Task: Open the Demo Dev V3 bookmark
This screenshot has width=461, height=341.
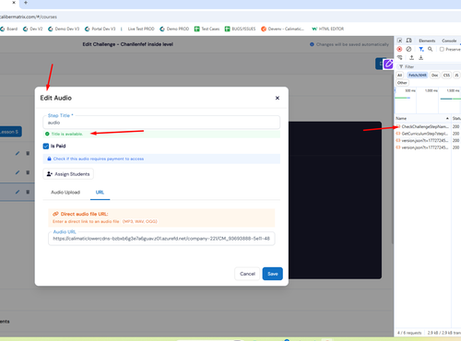Action: pyautogui.click(x=64, y=29)
